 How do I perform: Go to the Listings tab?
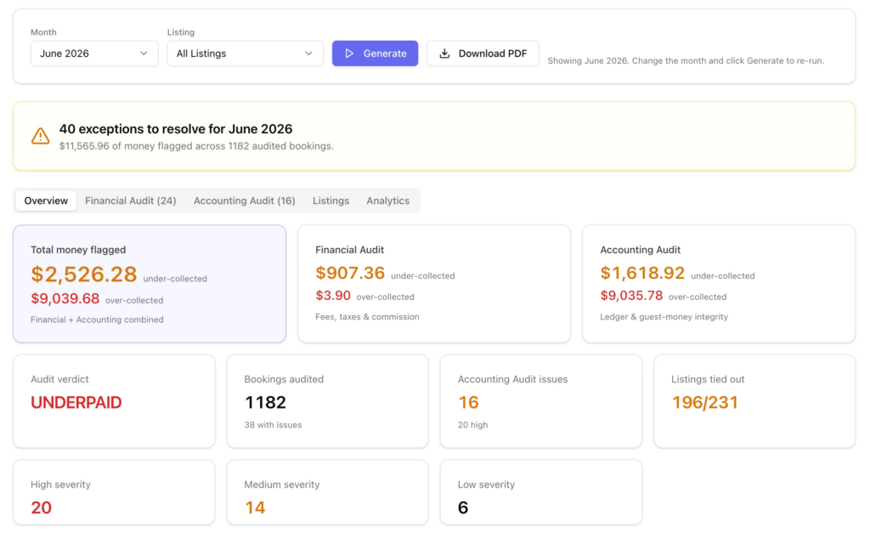(x=330, y=201)
